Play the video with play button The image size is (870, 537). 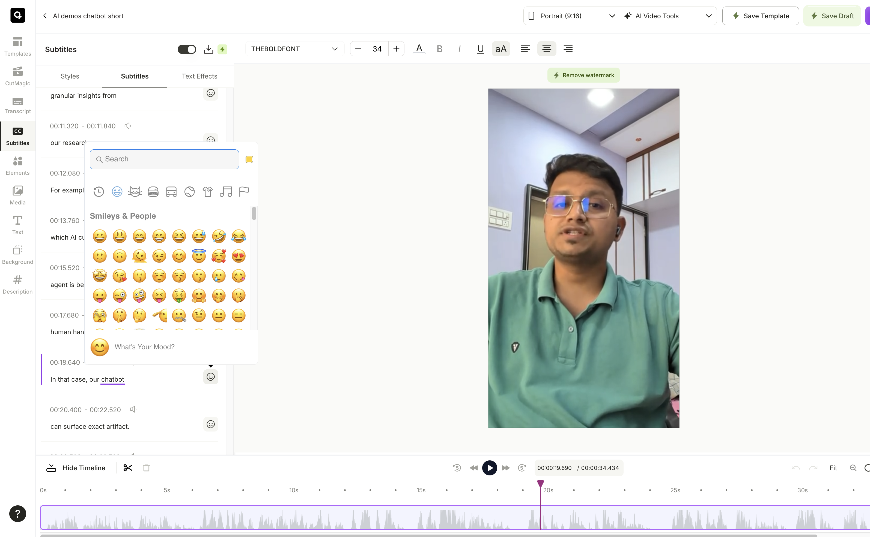490,468
